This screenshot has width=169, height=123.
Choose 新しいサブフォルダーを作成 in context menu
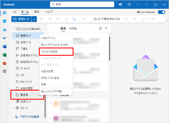56,45
